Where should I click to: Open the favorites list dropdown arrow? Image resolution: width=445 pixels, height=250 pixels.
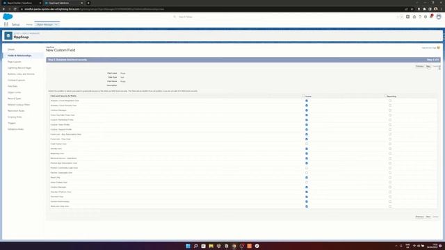[402, 17]
